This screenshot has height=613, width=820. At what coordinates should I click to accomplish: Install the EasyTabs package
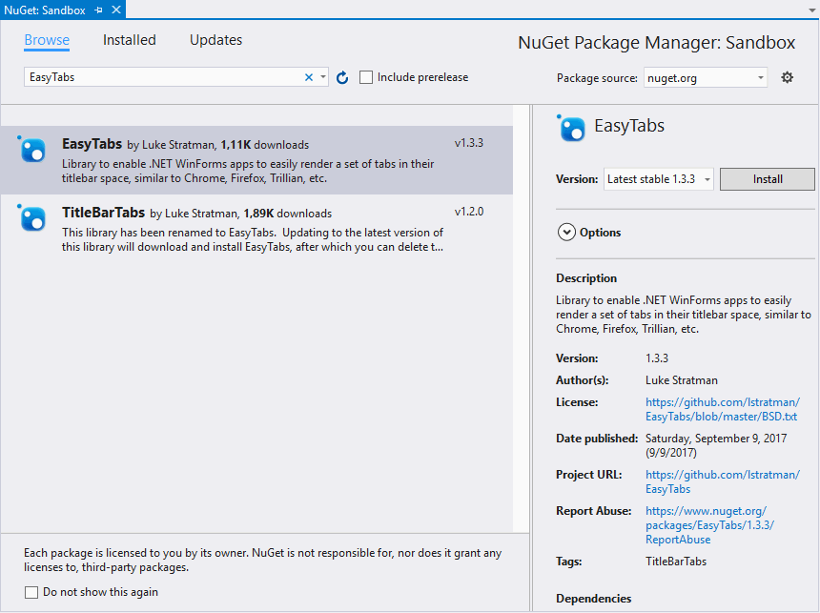coord(768,179)
